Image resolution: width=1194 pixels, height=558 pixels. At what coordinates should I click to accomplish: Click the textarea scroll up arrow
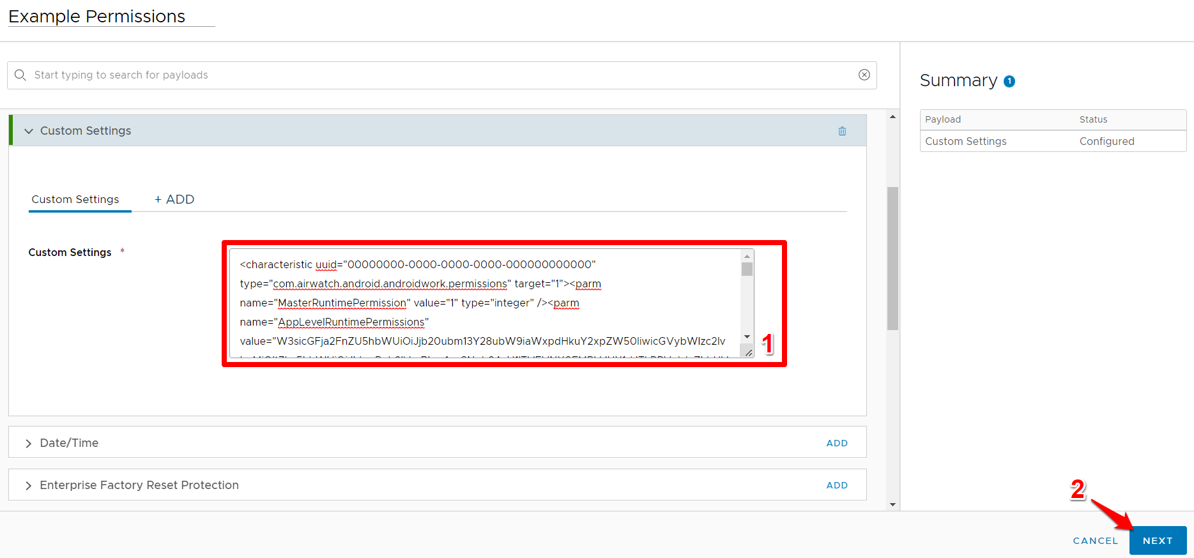point(747,256)
